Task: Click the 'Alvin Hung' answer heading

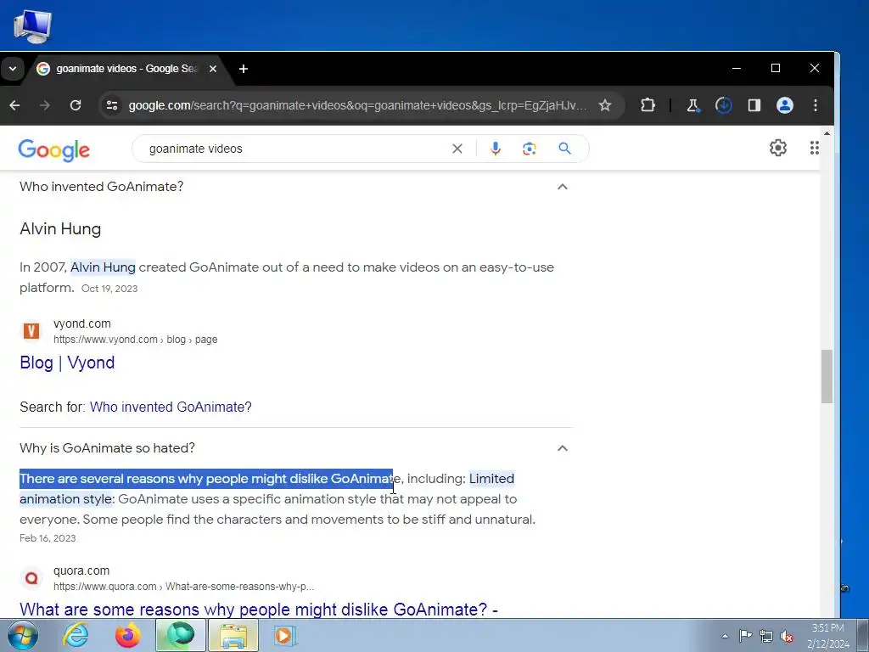Action: pyautogui.click(x=60, y=229)
